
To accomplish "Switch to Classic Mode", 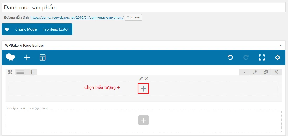I will click(26, 29).
